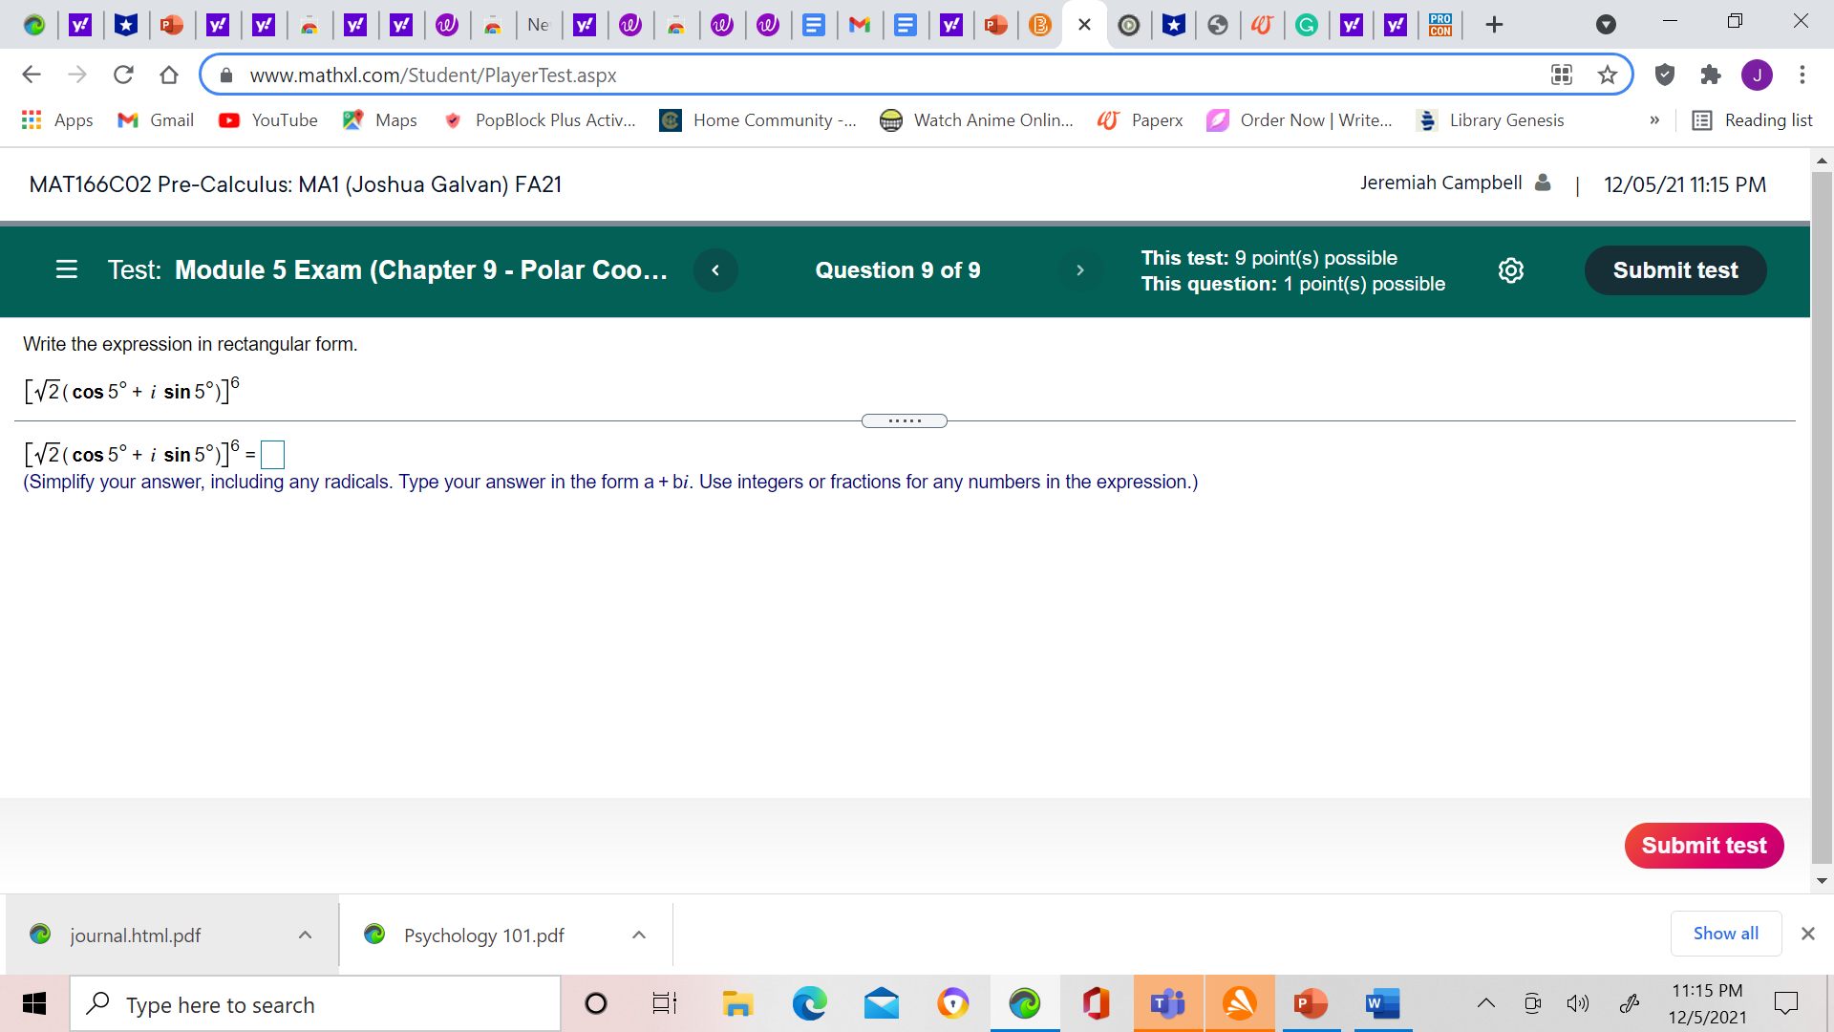The width and height of the screenshot is (1834, 1032).
Task: Toggle speaker volume from the system tray
Action: coord(1578,1003)
